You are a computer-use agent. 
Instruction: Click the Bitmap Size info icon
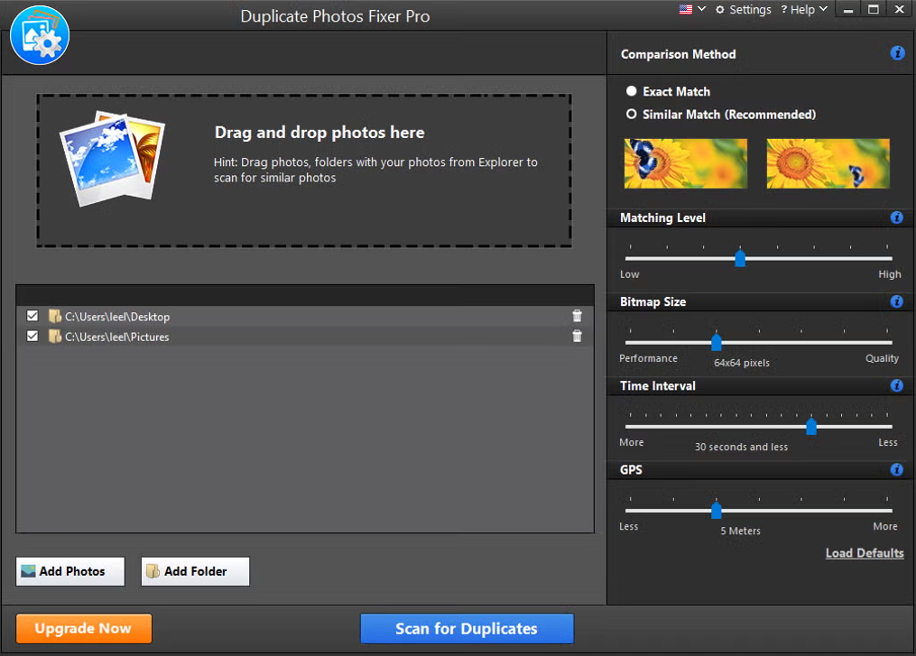point(897,301)
